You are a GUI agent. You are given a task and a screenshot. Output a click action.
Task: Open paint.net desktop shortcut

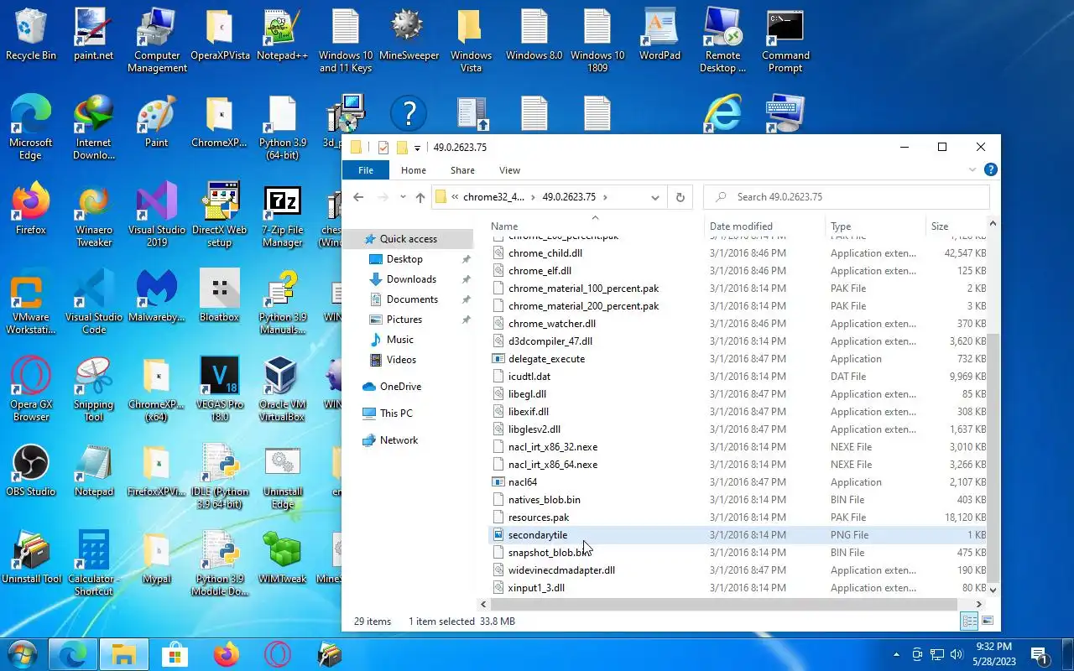(x=94, y=35)
